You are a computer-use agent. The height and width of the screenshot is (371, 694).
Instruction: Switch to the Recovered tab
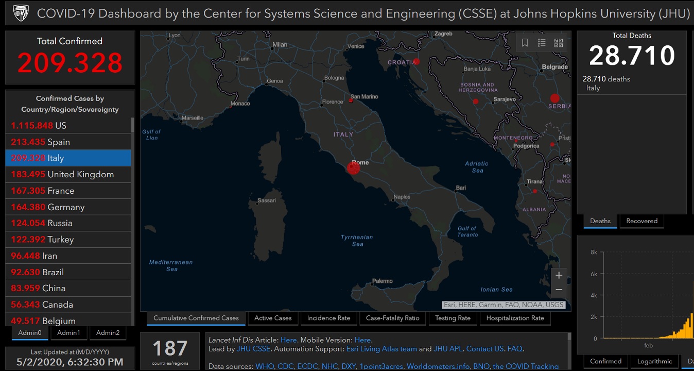[x=641, y=221]
